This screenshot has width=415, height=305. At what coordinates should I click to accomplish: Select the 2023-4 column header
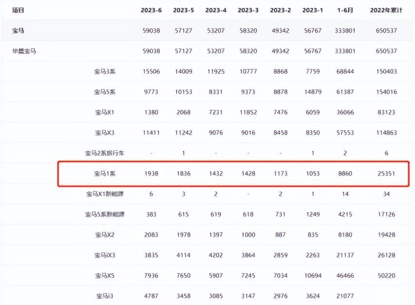click(x=216, y=10)
